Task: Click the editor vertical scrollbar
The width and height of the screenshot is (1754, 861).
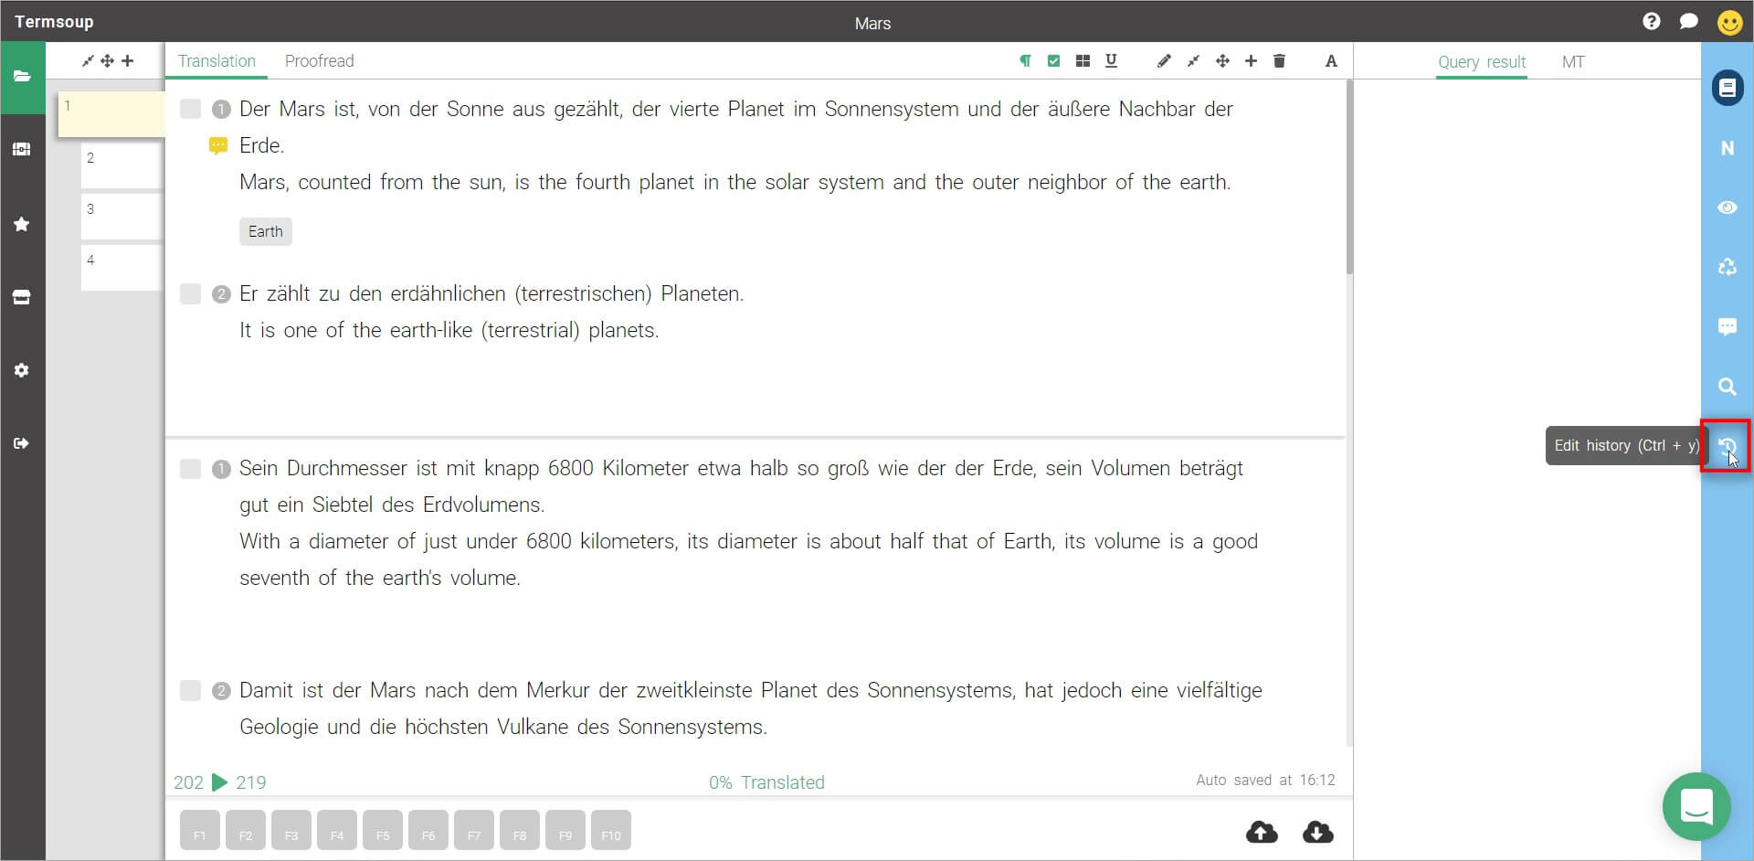Action: point(1349,177)
